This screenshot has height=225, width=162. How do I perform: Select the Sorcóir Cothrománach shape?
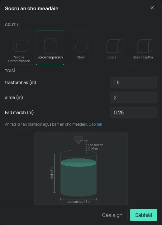(x=19, y=48)
